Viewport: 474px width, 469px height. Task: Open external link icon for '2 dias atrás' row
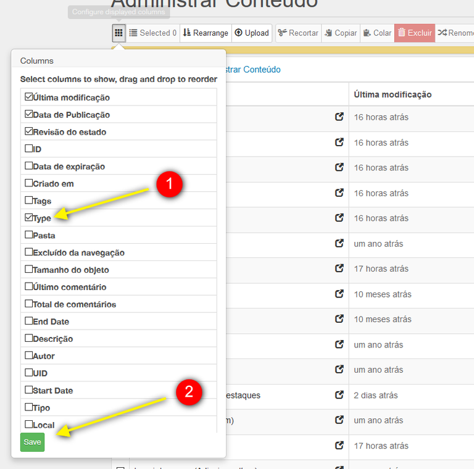(x=339, y=395)
